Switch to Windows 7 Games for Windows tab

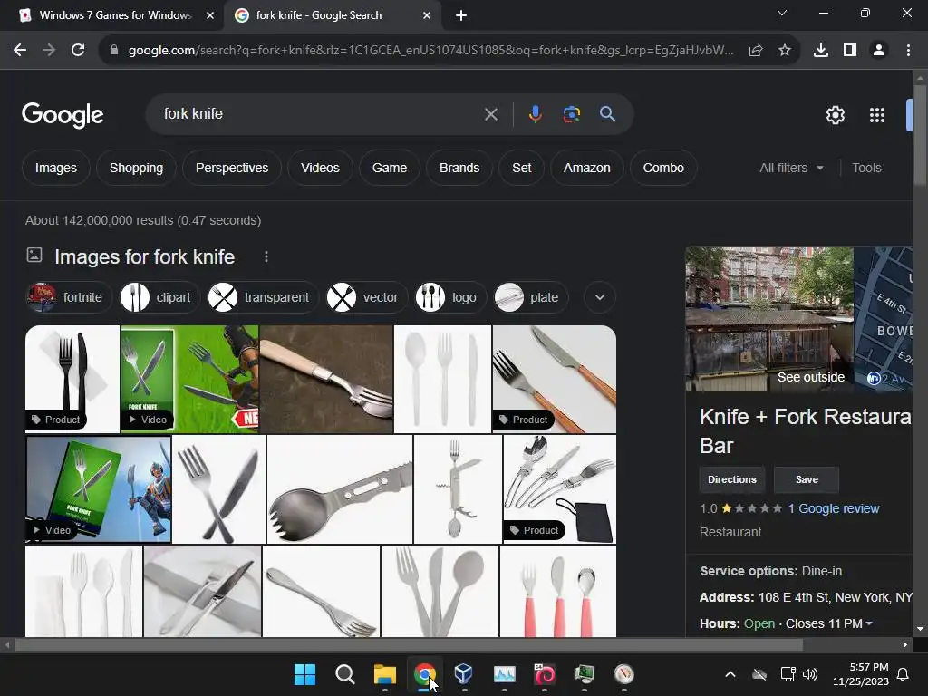pyautogui.click(x=115, y=15)
